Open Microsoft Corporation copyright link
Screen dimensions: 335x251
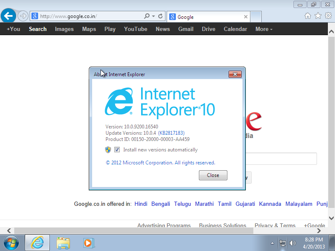(x=160, y=163)
